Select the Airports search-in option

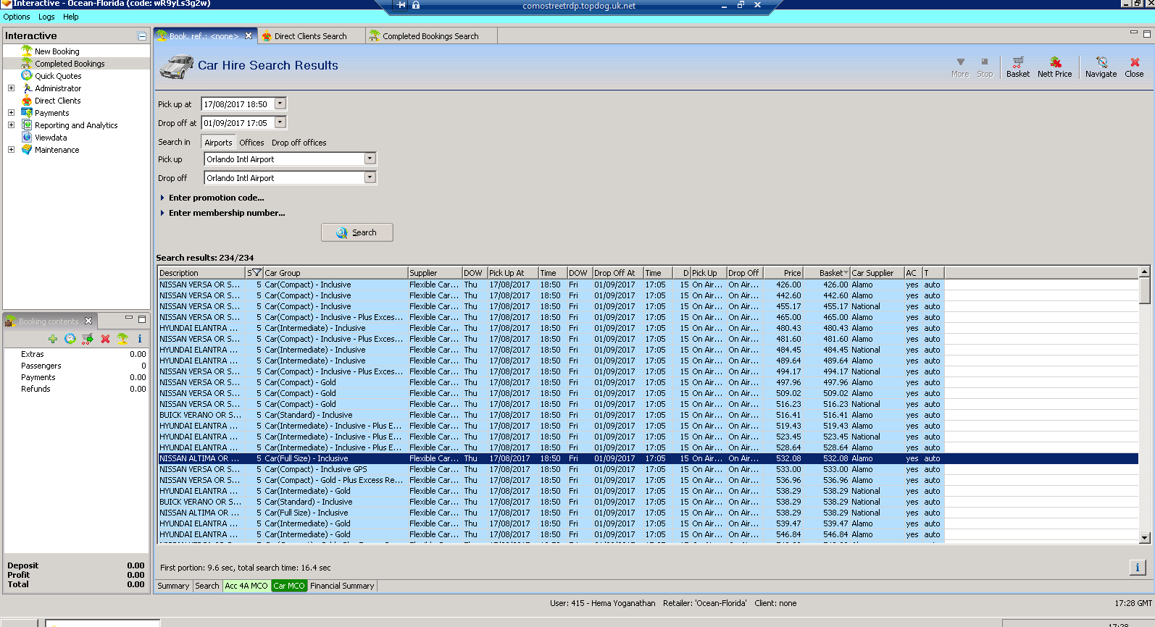pyautogui.click(x=218, y=143)
